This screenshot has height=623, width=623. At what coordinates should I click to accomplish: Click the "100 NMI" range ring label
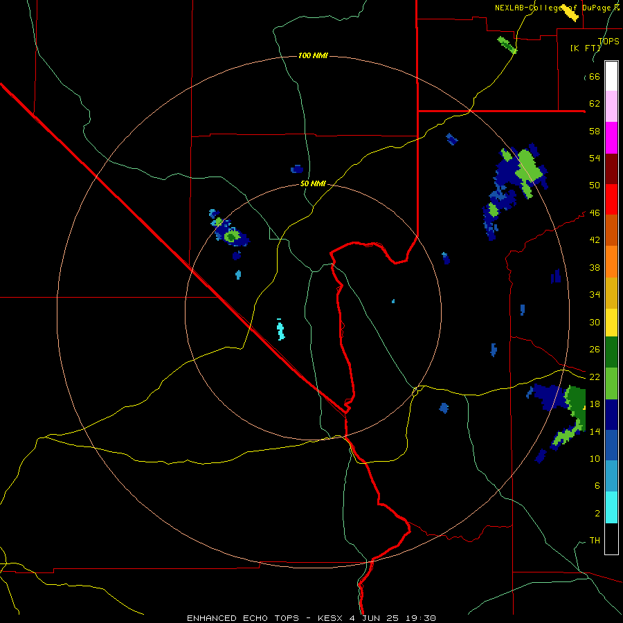point(313,55)
